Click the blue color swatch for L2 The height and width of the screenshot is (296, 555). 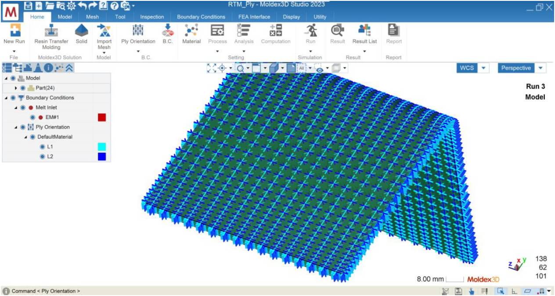102,156
